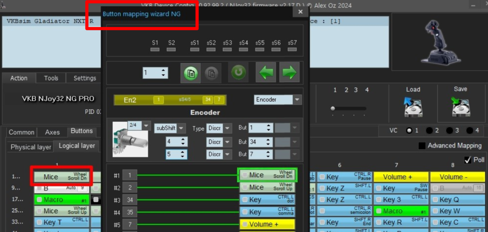488x232 pixels.
Task: Switch to the Action tab
Action: pos(19,78)
